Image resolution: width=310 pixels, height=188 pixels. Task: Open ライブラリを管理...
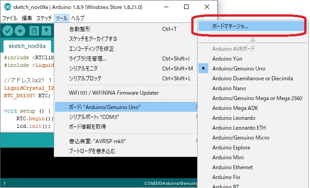pos(126,59)
